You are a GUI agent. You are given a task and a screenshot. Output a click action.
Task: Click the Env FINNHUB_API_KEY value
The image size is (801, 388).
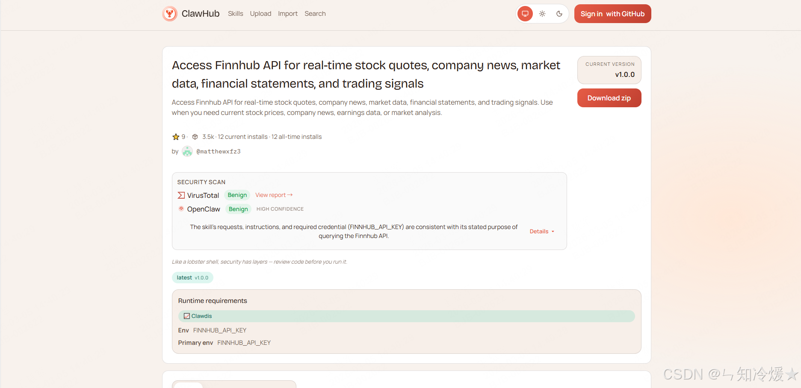point(220,330)
